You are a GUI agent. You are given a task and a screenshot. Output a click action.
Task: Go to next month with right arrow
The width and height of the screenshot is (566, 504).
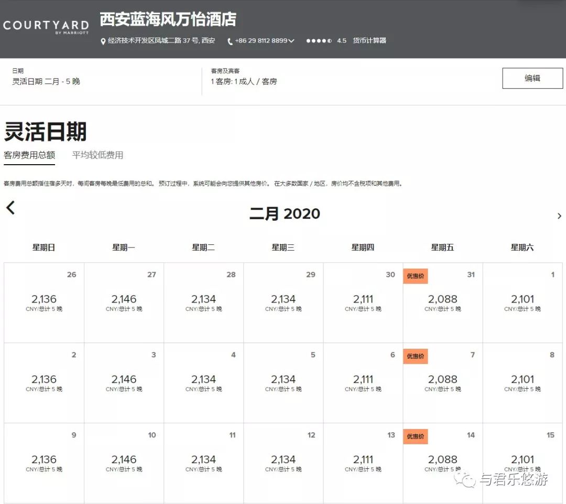coord(559,216)
